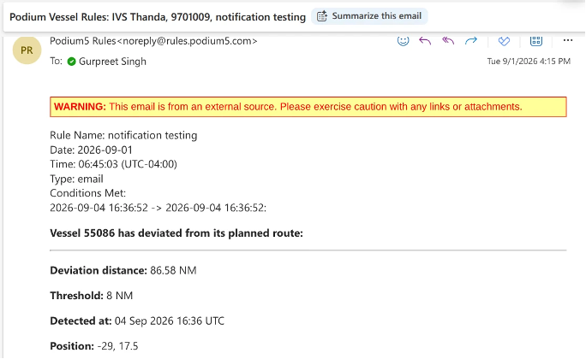Click the Threshold 8 NM line
Image resolution: width=586 pixels, height=359 pixels.
(x=91, y=296)
